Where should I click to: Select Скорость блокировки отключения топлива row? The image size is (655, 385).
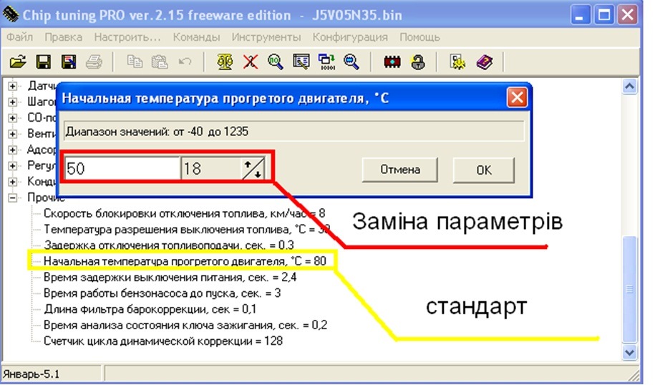(x=184, y=213)
